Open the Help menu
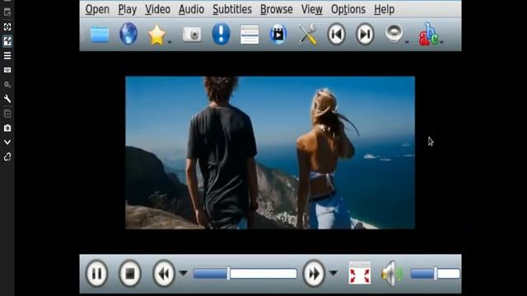The image size is (527, 296). coord(385,9)
